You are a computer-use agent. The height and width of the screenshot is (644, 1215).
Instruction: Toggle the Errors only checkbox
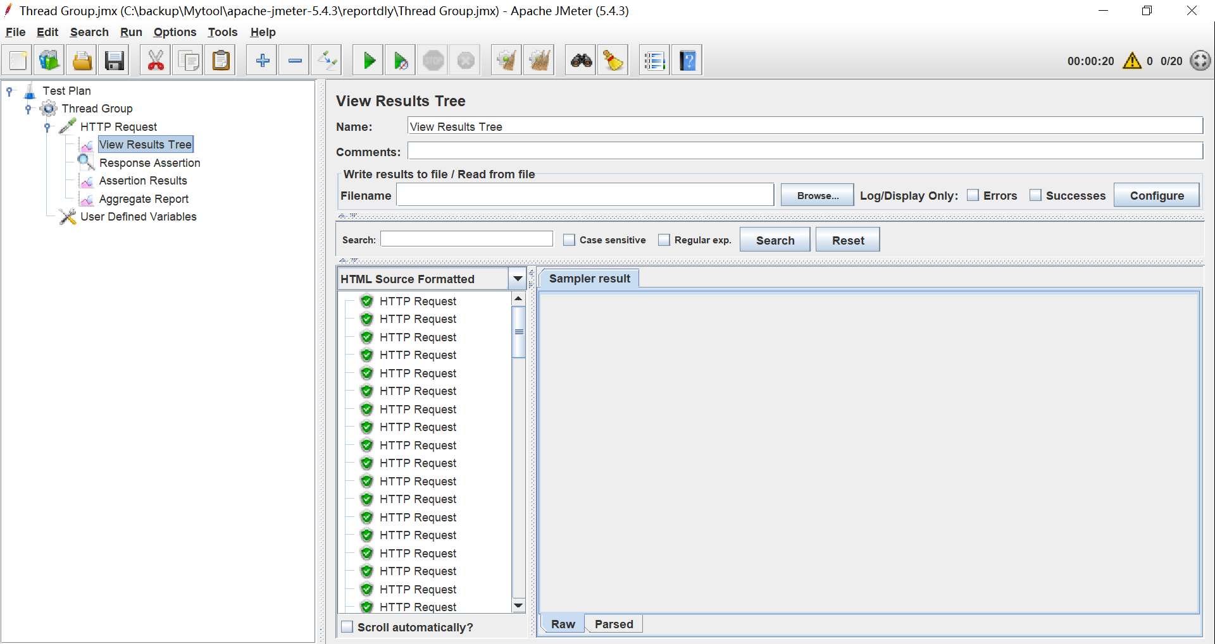(973, 195)
